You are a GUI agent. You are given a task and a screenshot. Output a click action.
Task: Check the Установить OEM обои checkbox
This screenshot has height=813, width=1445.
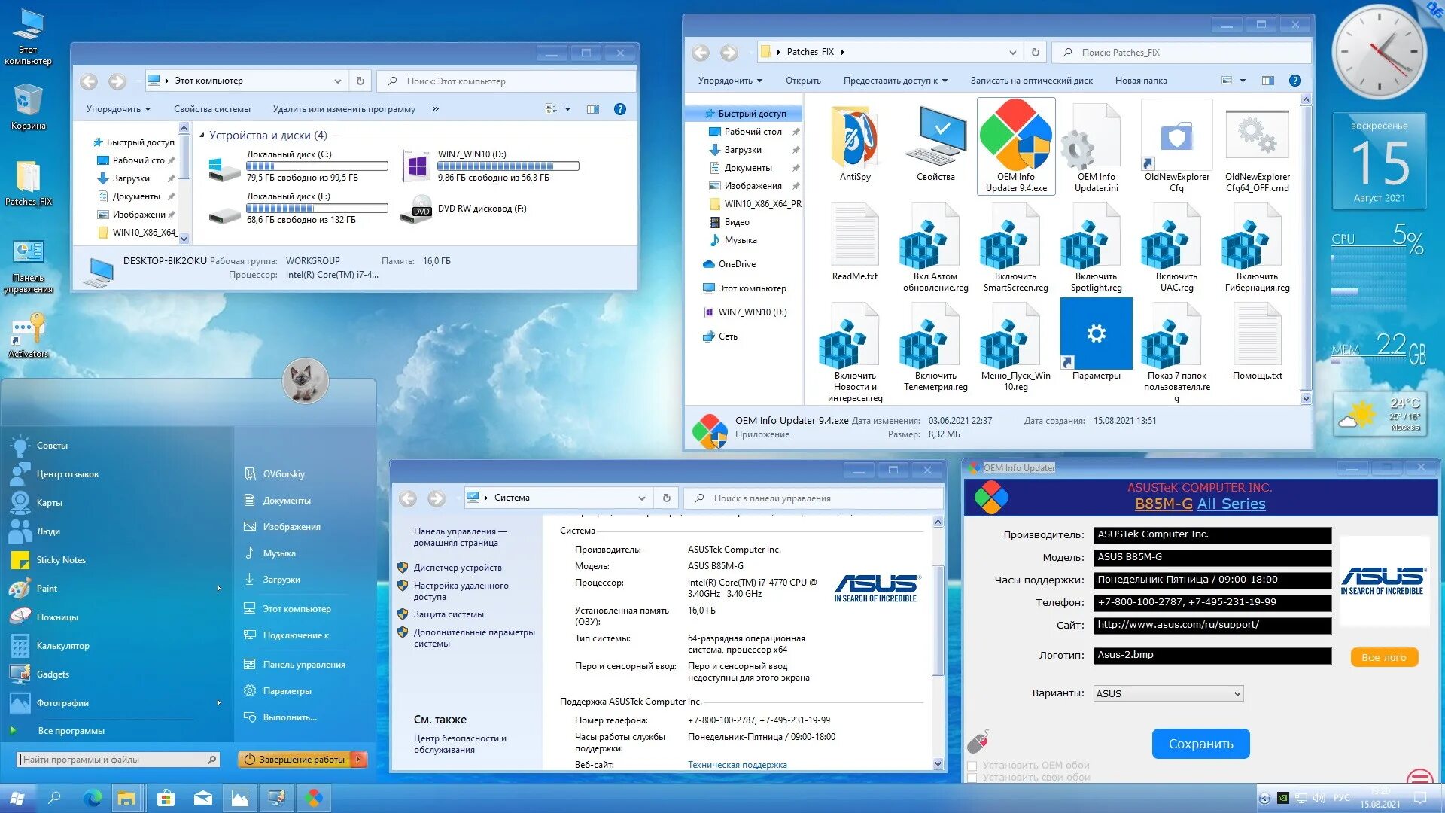[972, 766]
